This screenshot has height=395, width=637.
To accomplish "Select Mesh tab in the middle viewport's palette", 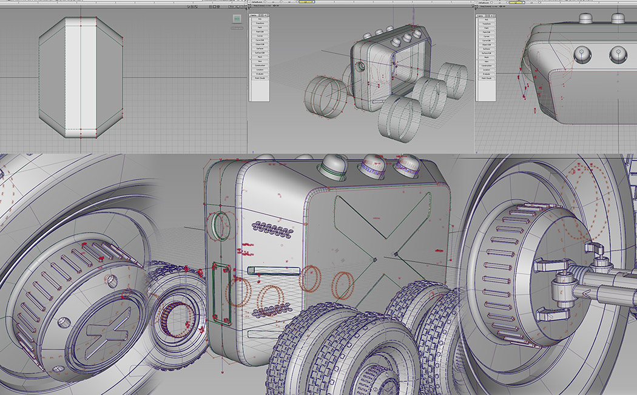I will pos(259,57).
